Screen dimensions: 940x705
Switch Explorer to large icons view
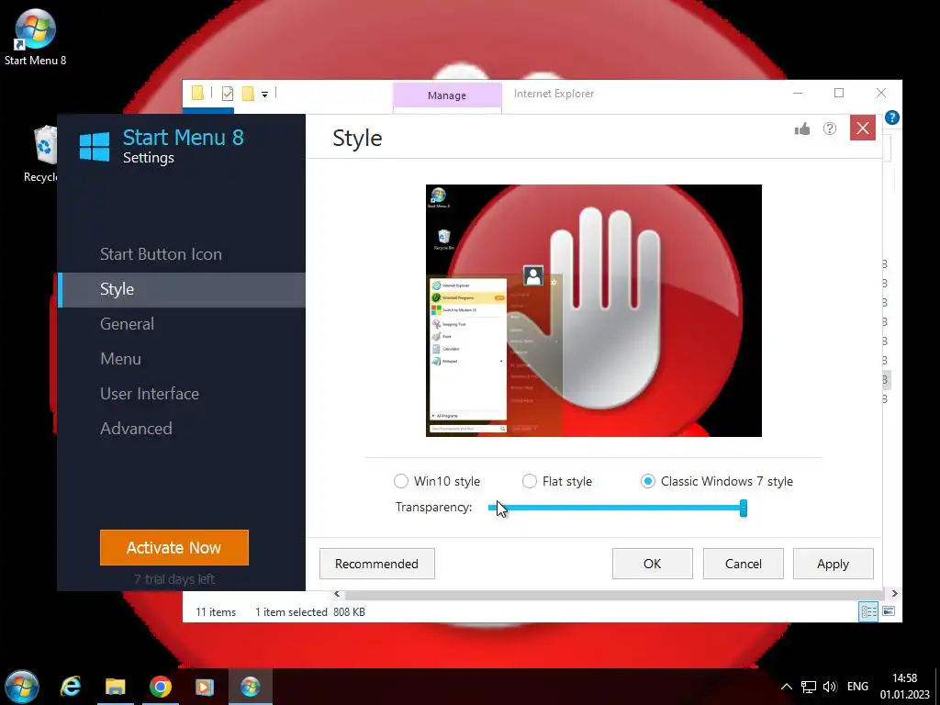[889, 611]
